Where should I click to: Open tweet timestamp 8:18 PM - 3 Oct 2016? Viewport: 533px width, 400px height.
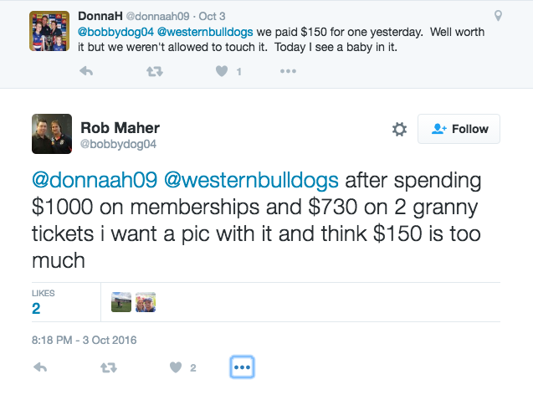coord(85,341)
